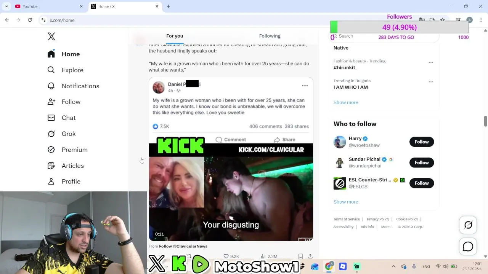488x274 pixels.
Task: Open the volume control in system tray
Action: (446, 266)
